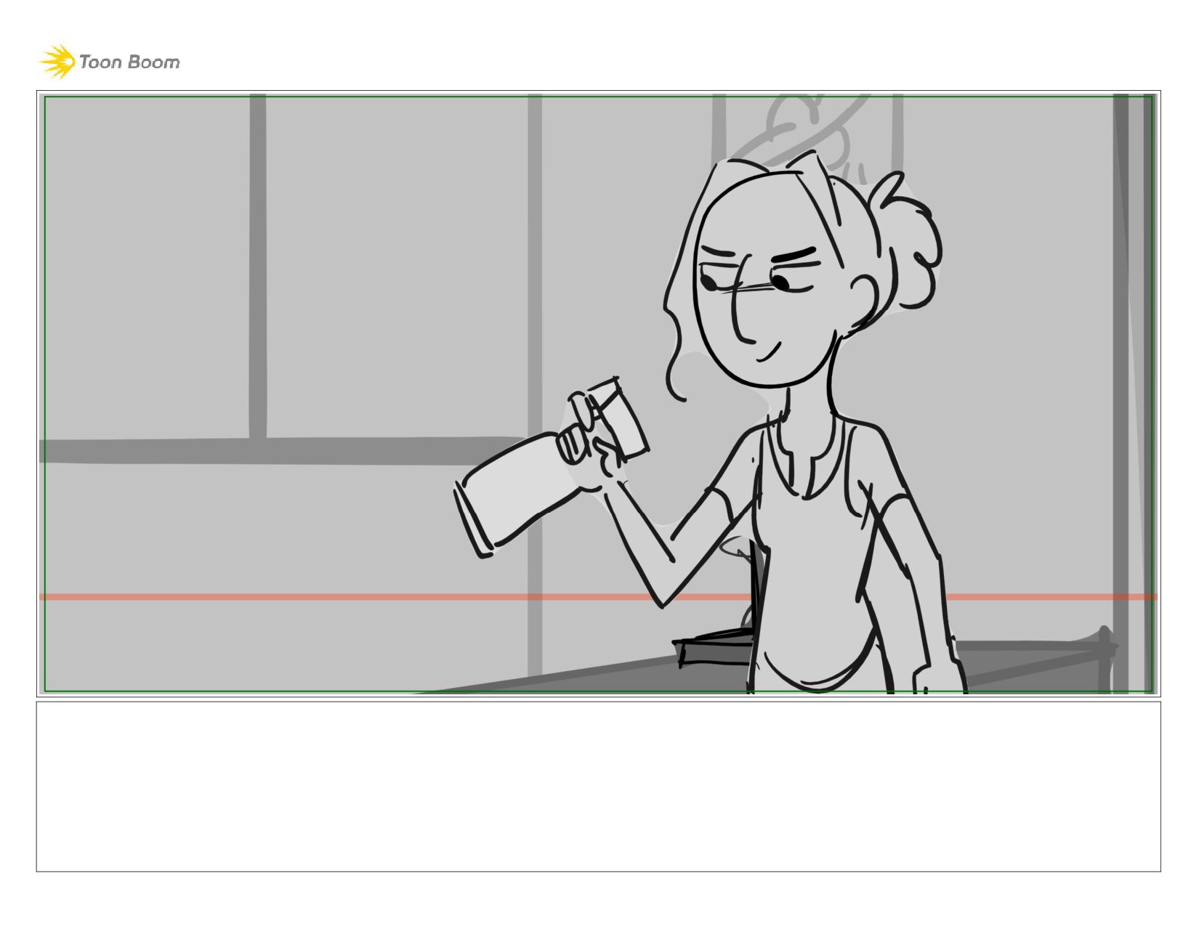Click the Toon Boom logo

click(109, 62)
